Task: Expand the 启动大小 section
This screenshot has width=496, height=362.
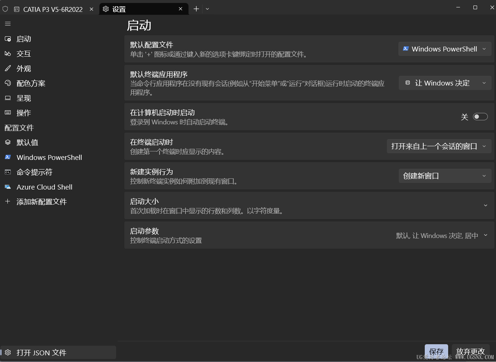Action: pyautogui.click(x=486, y=205)
